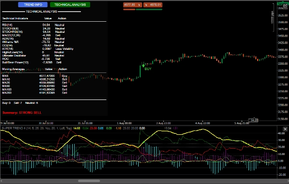Image resolution: width=289 pixels, height=184 pixels.
Task: Select the SUPER TREND 4 indicator label
Action: coord(37,128)
